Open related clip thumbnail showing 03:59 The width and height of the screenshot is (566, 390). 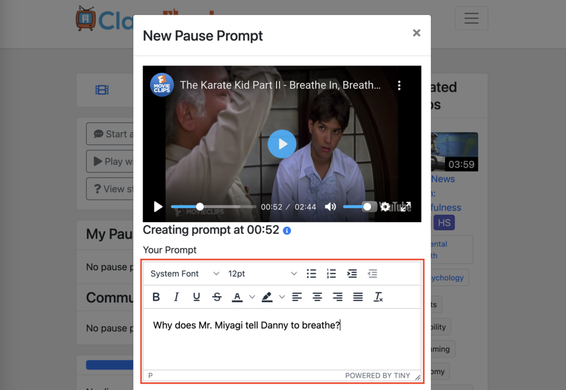tap(454, 151)
